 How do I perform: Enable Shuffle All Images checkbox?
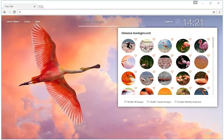point(125,101)
